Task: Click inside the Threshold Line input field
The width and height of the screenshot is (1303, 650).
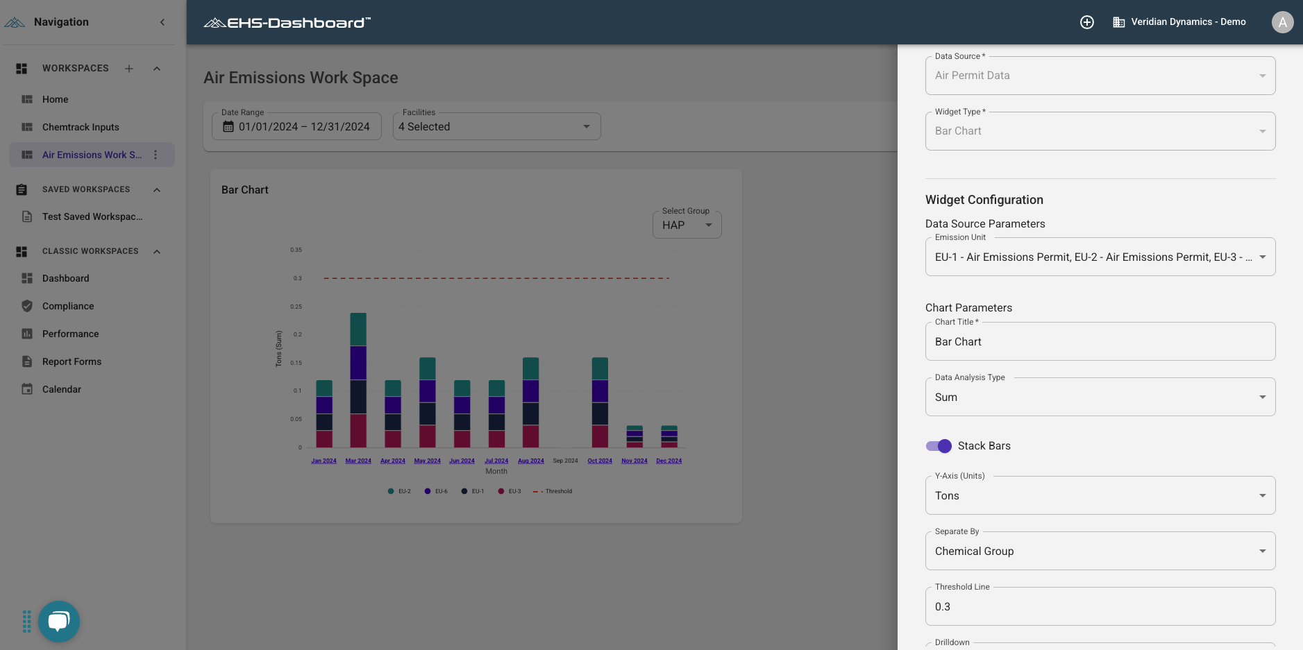Action: pos(1099,606)
